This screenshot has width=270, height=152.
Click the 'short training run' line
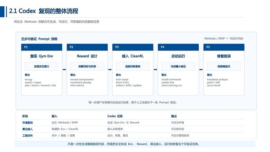[x=172, y=85]
